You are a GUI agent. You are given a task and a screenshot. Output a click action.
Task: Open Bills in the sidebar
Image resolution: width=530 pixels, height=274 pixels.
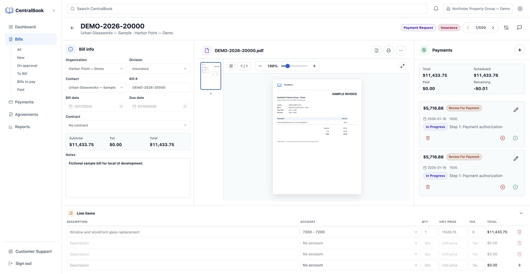(x=31, y=39)
